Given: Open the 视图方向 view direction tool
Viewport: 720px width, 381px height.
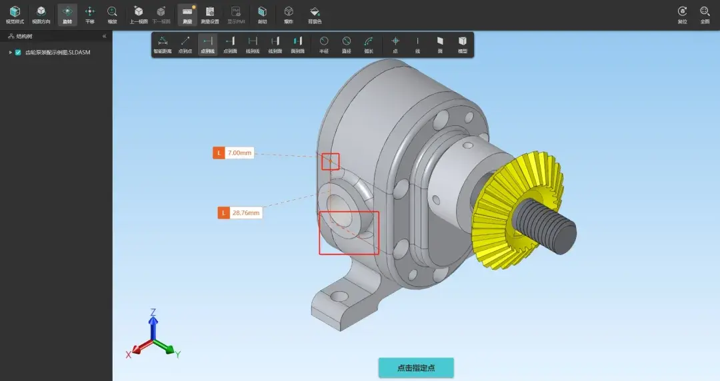Looking at the screenshot, I should (x=41, y=15).
